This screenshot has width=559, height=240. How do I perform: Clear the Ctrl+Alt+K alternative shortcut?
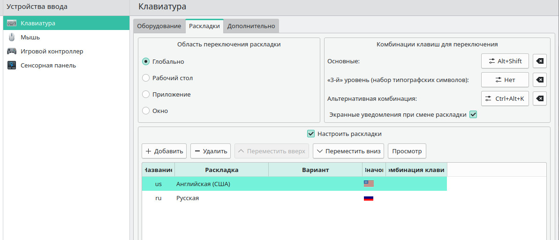pos(540,99)
